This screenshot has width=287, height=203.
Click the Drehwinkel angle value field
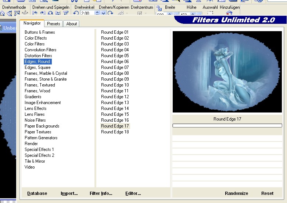(87, 13)
